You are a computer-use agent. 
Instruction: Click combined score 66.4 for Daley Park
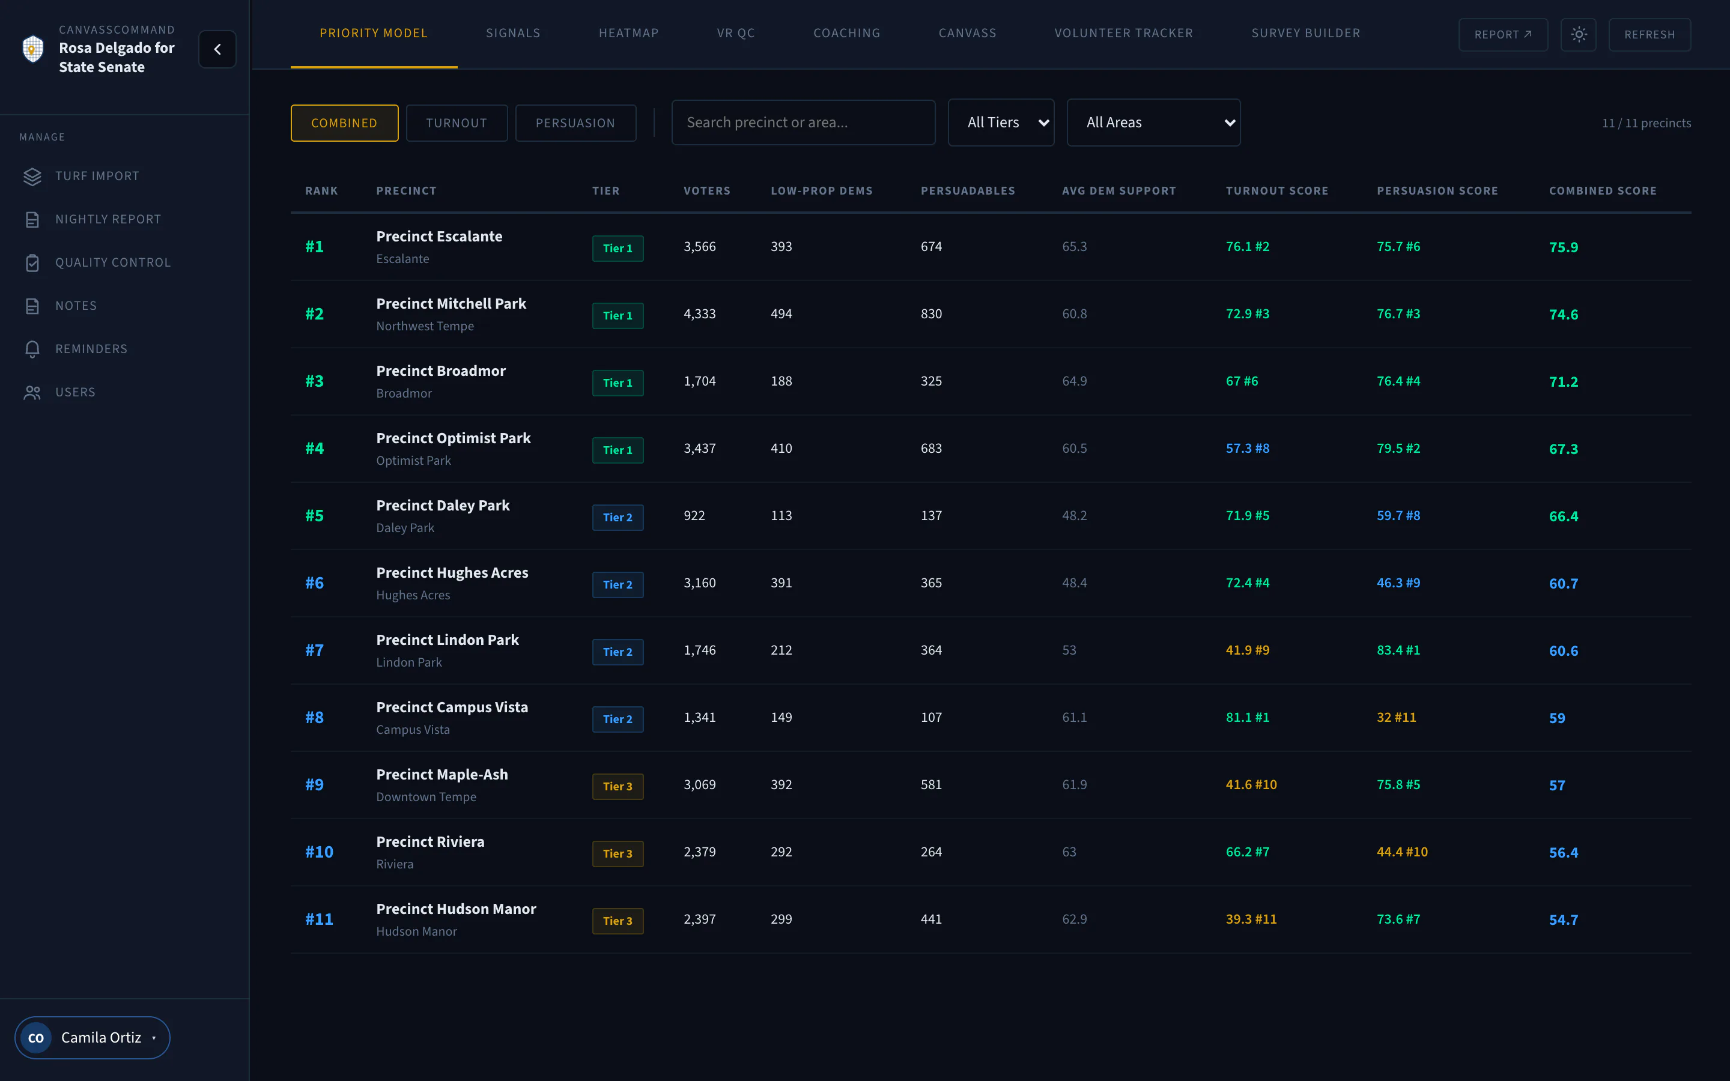(x=1564, y=516)
